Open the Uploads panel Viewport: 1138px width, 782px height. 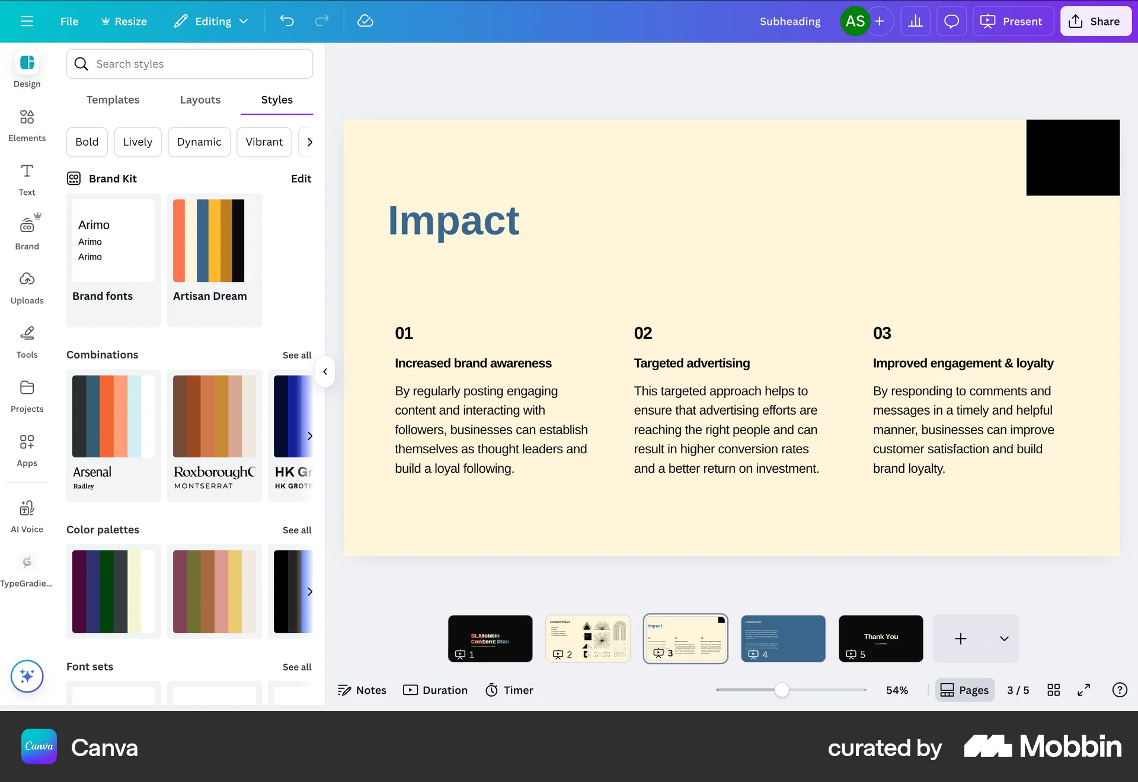(x=27, y=288)
